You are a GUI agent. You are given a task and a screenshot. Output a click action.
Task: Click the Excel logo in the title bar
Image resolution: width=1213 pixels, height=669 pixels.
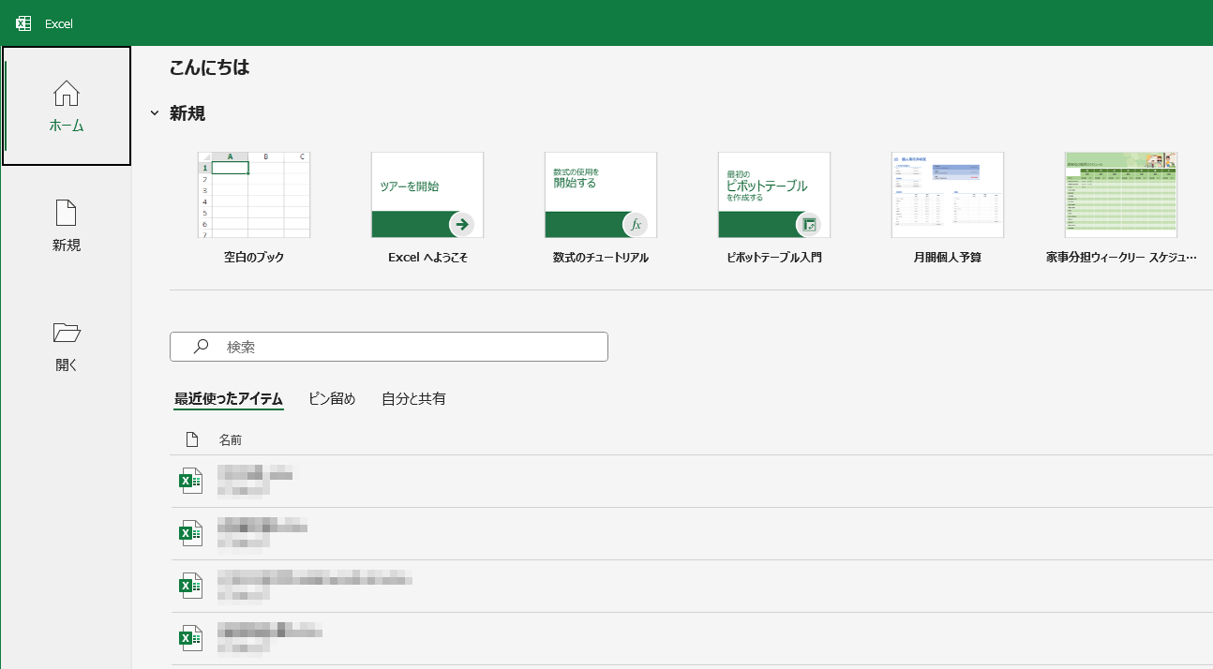click(x=22, y=22)
